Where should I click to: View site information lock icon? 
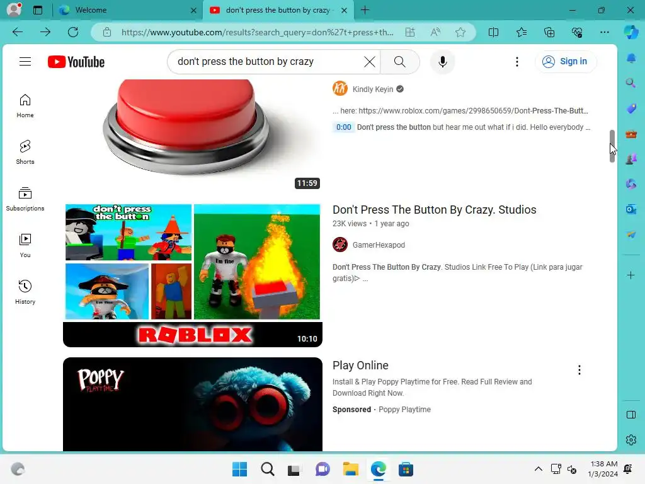(107, 32)
